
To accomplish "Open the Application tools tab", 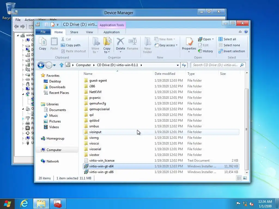I will click(x=111, y=32).
